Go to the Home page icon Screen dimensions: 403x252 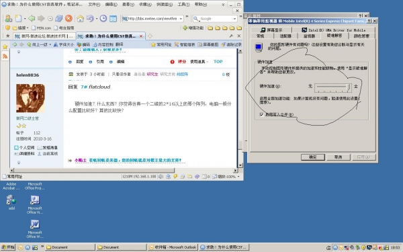tap(80, 19)
